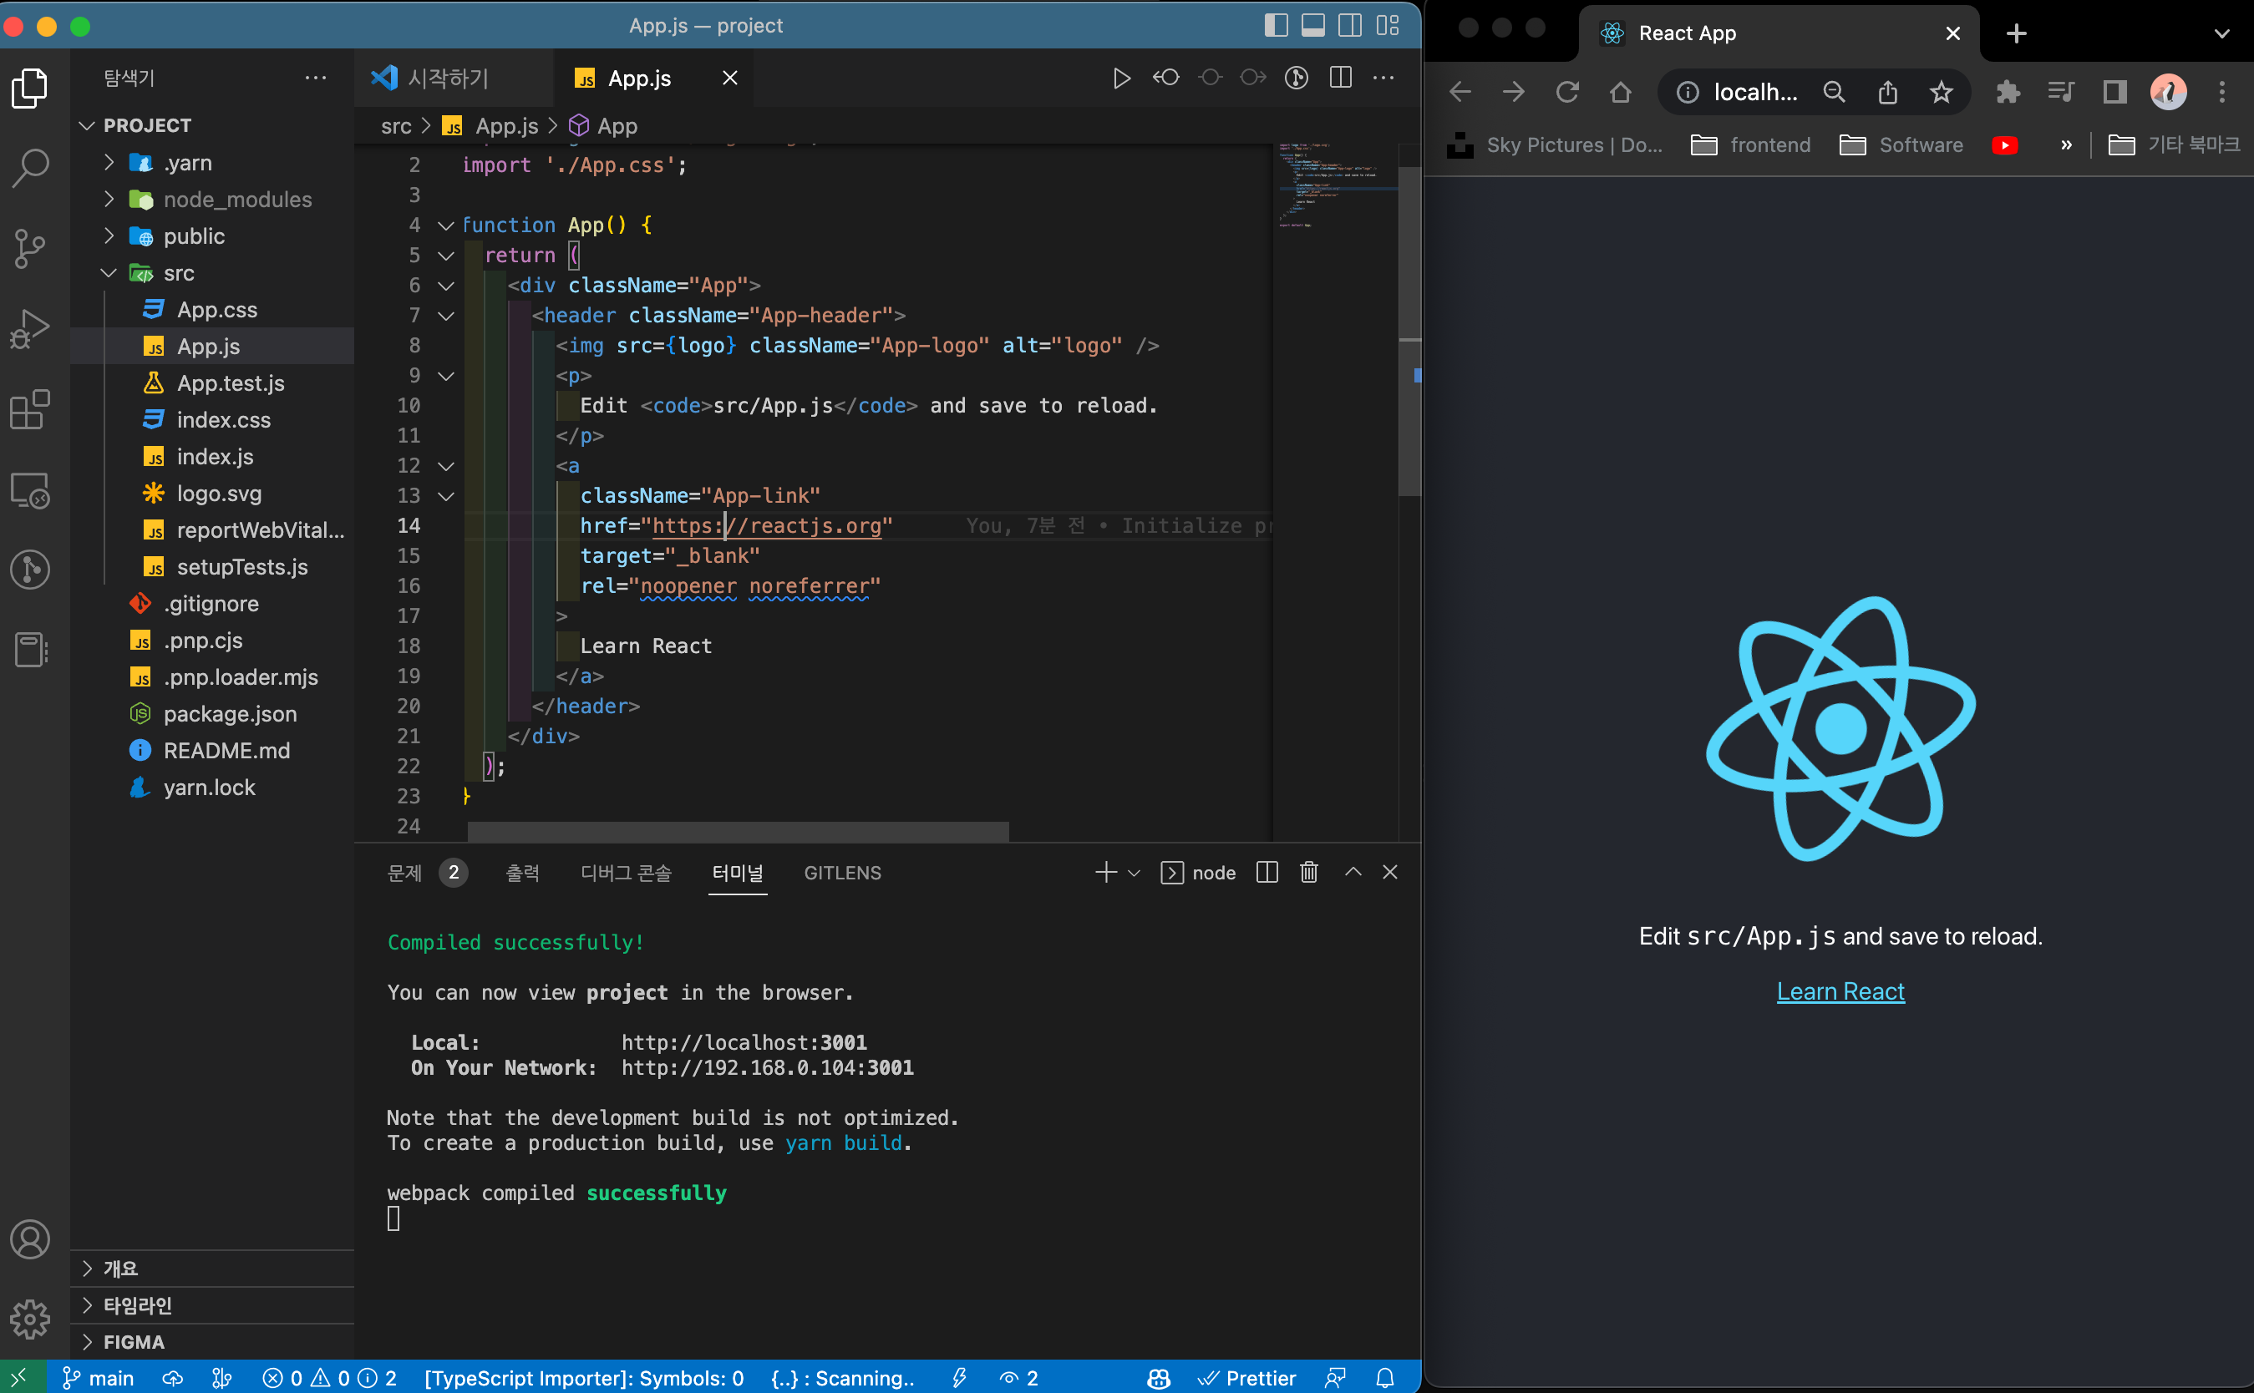Run the file with the play button
The image size is (2254, 1393).
pos(1120,79)
